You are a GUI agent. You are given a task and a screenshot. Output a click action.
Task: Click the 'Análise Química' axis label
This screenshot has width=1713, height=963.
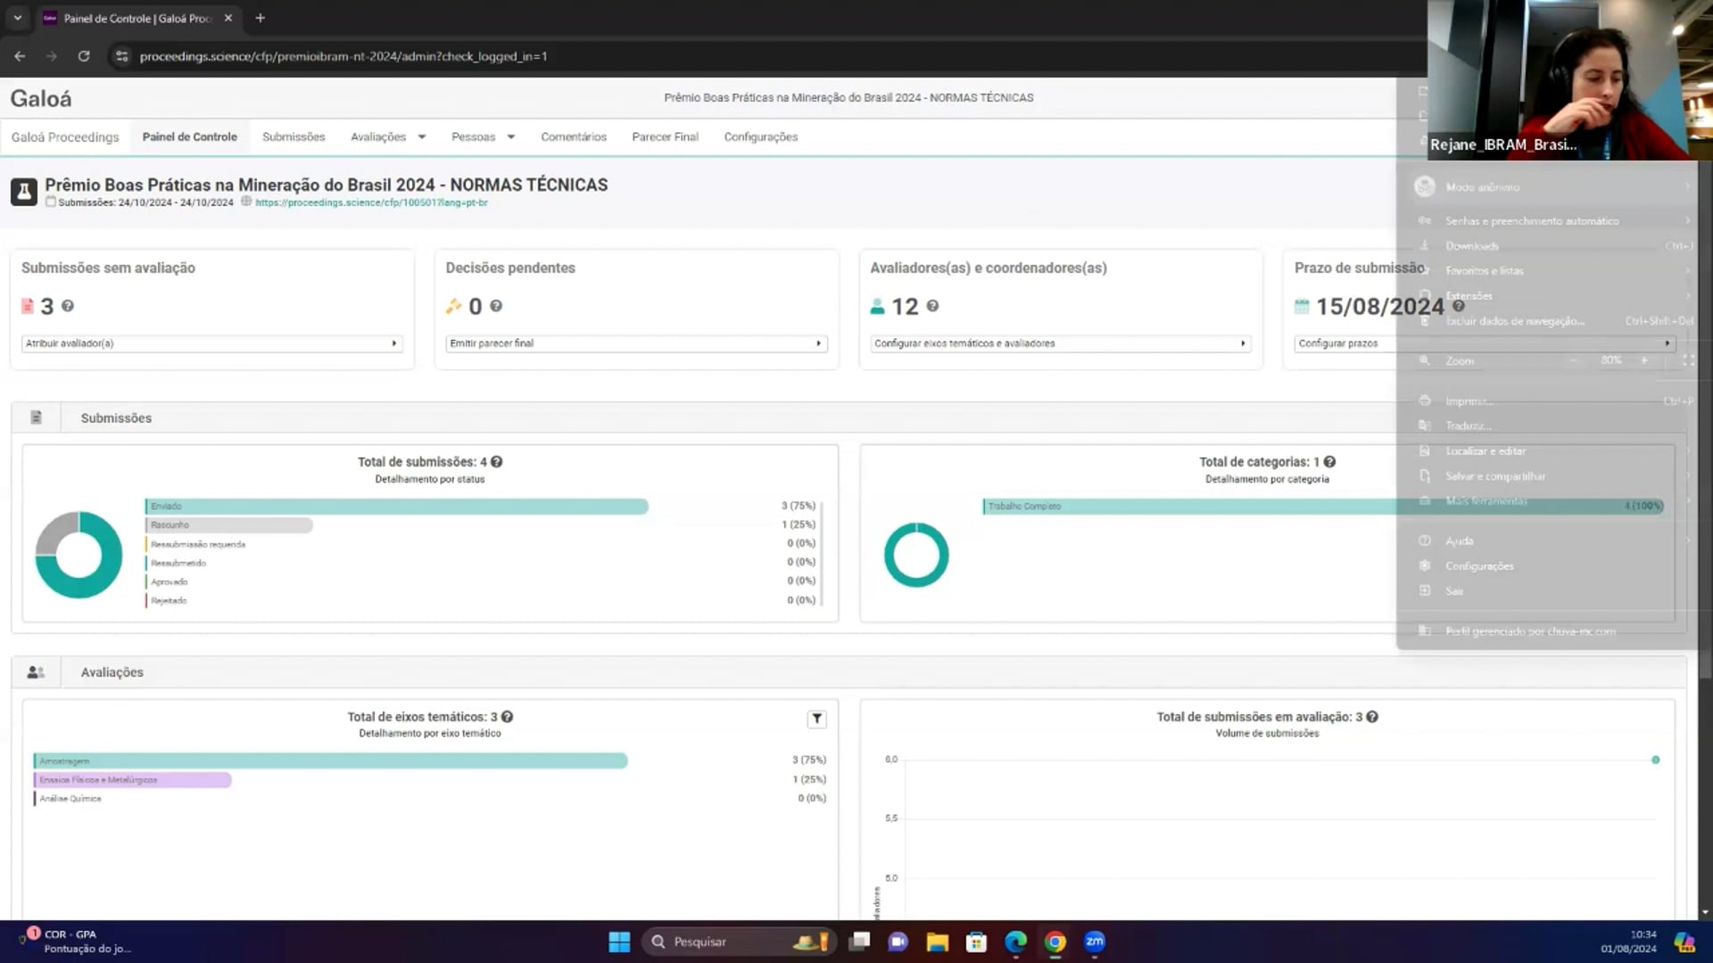[70, 799]
